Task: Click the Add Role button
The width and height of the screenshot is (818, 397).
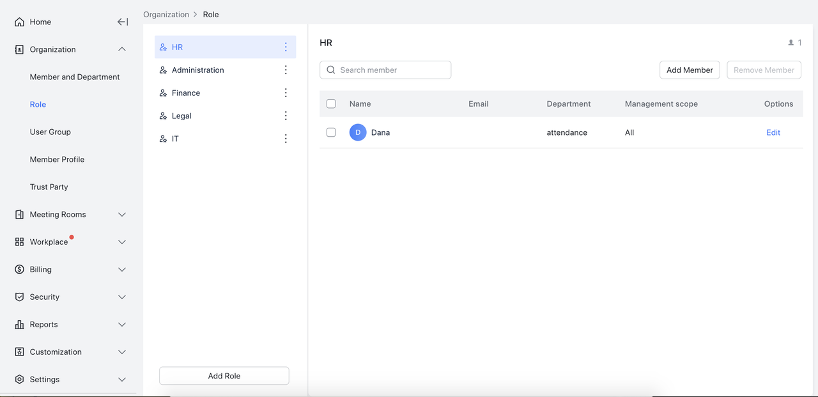Action: pyautogui.click(x=224, y=376)
